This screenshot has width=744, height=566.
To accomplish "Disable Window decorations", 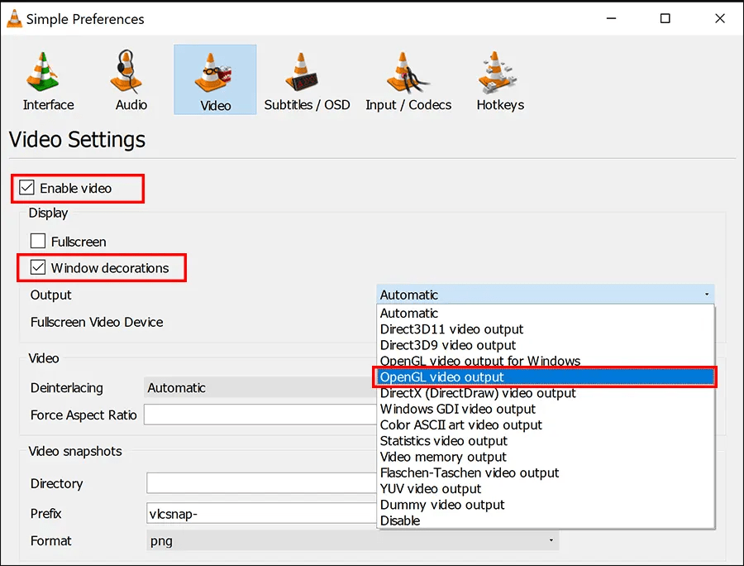I will point(36,267).
